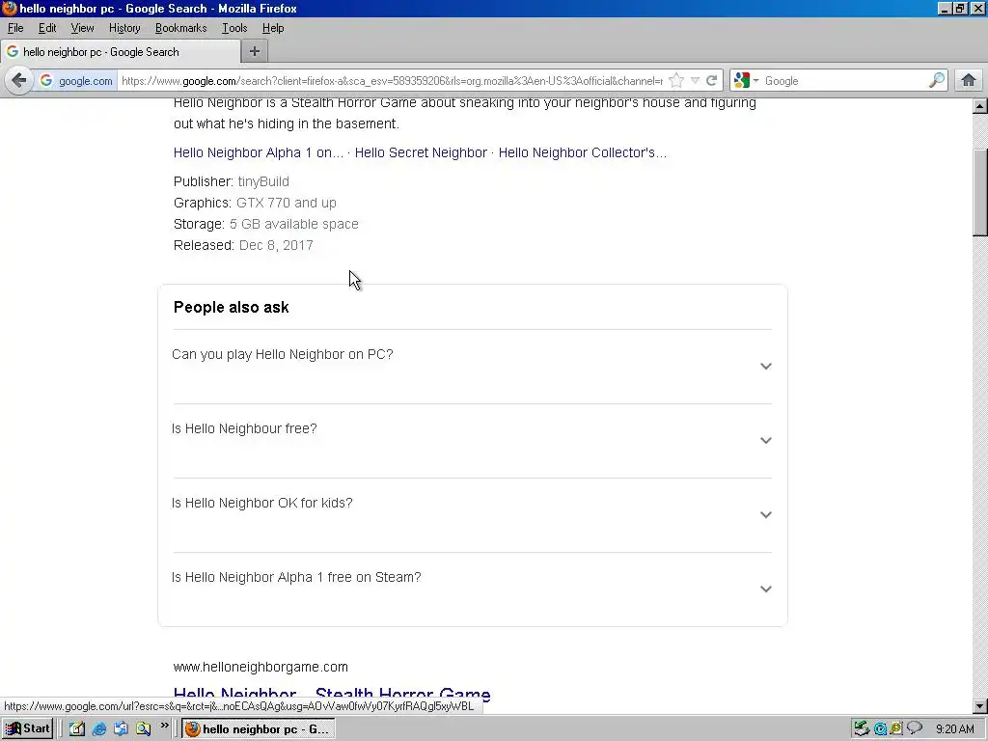Open a new tab with the plus button
The image size is (988, 741).
tap(255, 52)
